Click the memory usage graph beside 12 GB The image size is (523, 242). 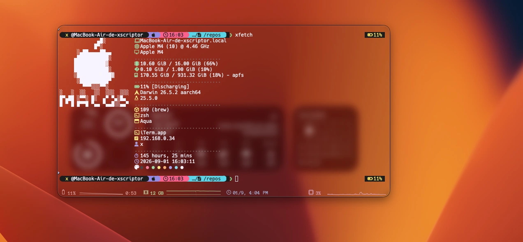[194, 192]
